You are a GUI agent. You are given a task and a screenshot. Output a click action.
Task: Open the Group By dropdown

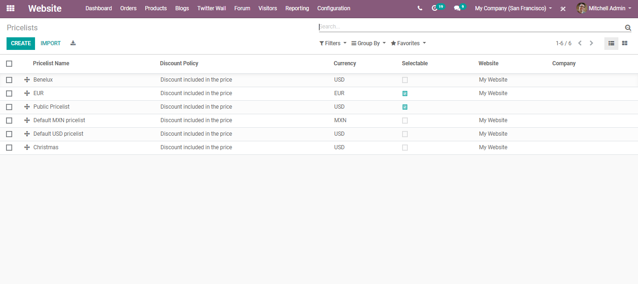pos(369,43)
